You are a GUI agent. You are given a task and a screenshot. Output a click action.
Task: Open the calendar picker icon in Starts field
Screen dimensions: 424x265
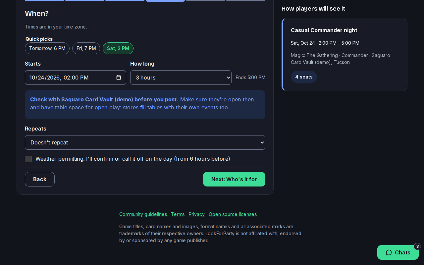119,78
